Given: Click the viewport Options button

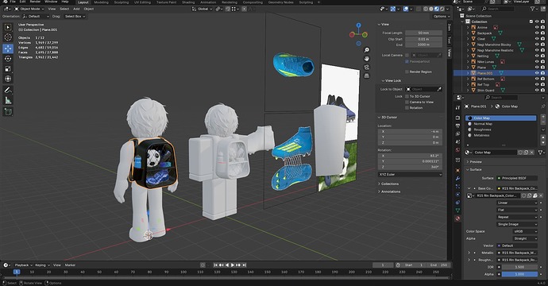Looking at the screenshot, I should point(442,16).
